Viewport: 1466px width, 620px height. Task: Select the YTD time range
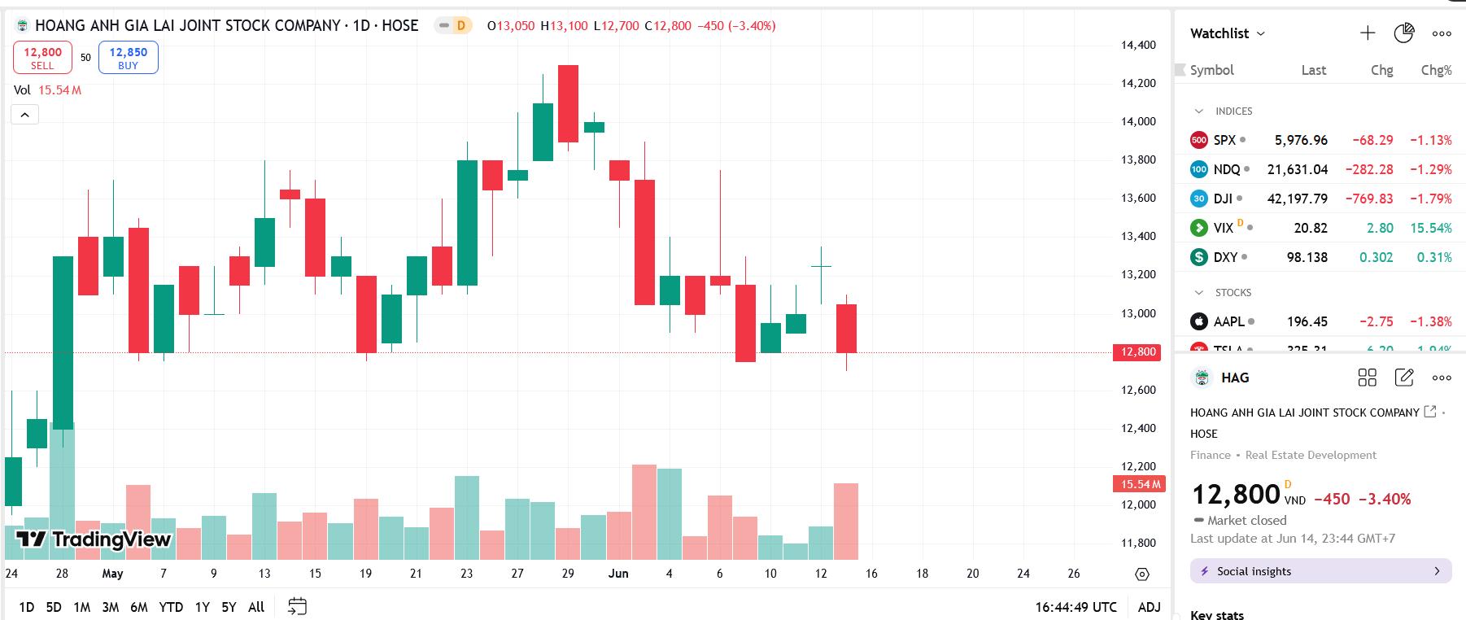click(171, 607)
